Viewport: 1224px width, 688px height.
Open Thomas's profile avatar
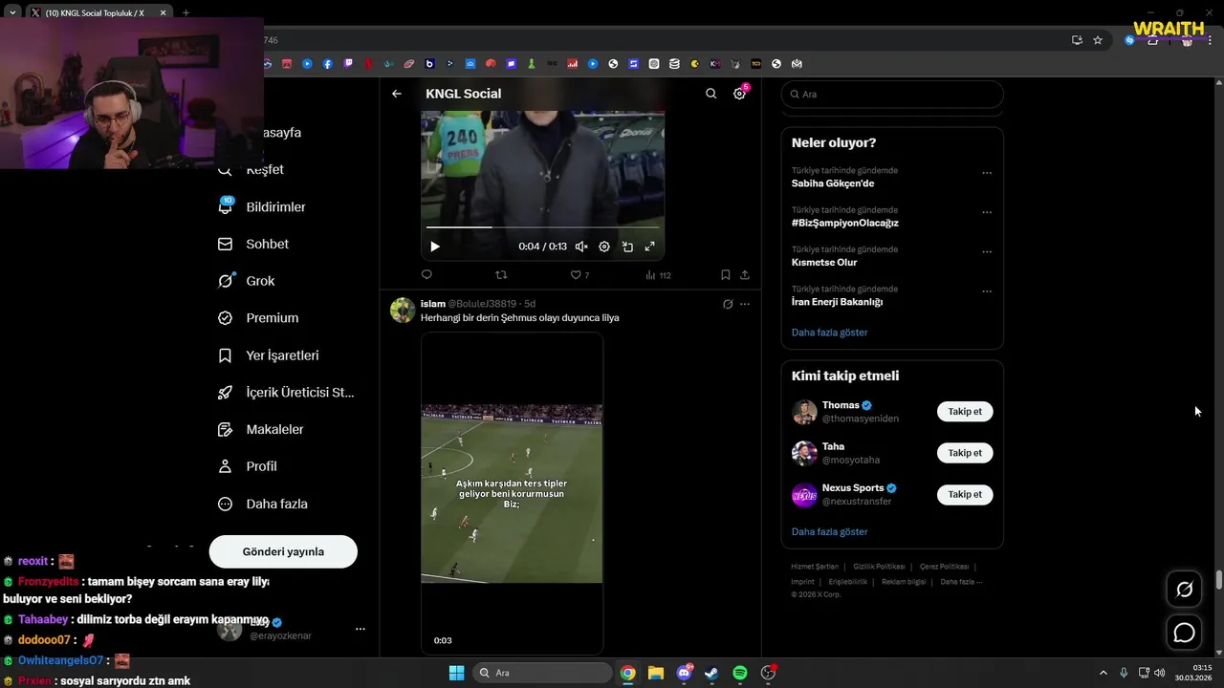pos(804,412)
